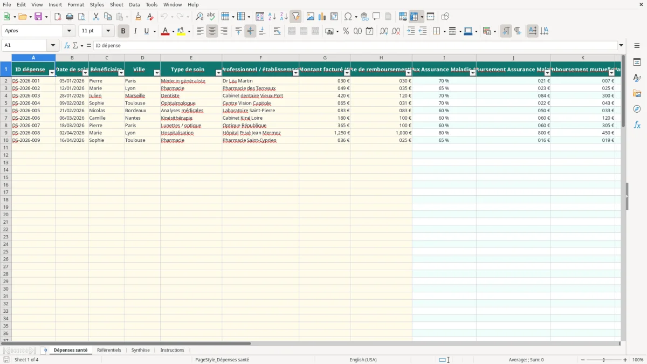Image resolution: width=647 pixels, height=364 pixels.
Task: Open the Data menu
Action: [134, 4]
